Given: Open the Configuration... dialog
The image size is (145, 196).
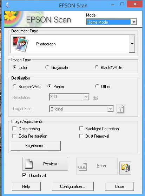Looking at the screenshot, I should (73, 186).
